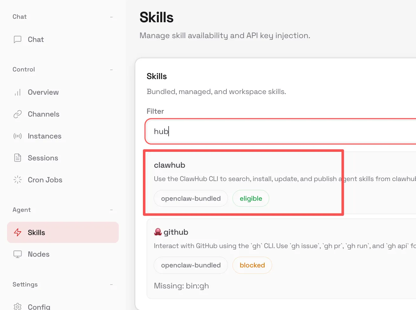Click the eligible badge on clawhub
Image resolution: width=416 pixels, height=310 pixels.
tap(251, 199)
